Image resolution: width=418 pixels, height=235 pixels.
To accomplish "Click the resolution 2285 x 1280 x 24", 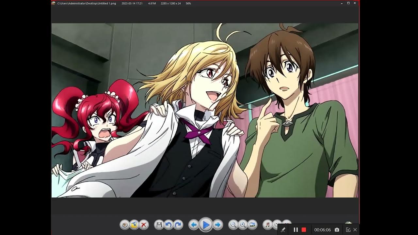I will point(171,3).
